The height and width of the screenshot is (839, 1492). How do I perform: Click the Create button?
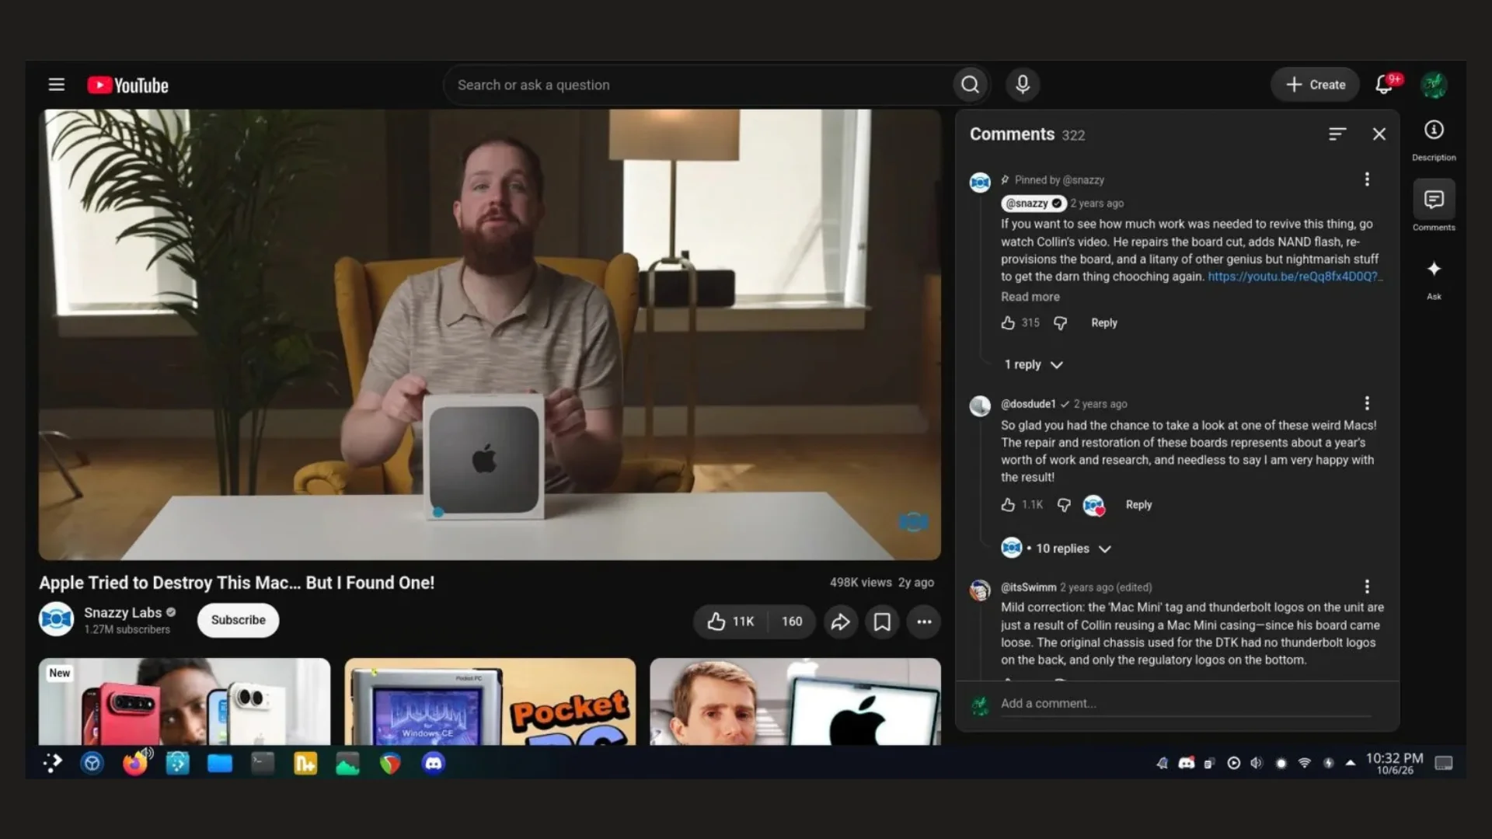[x=1315, y=85]
